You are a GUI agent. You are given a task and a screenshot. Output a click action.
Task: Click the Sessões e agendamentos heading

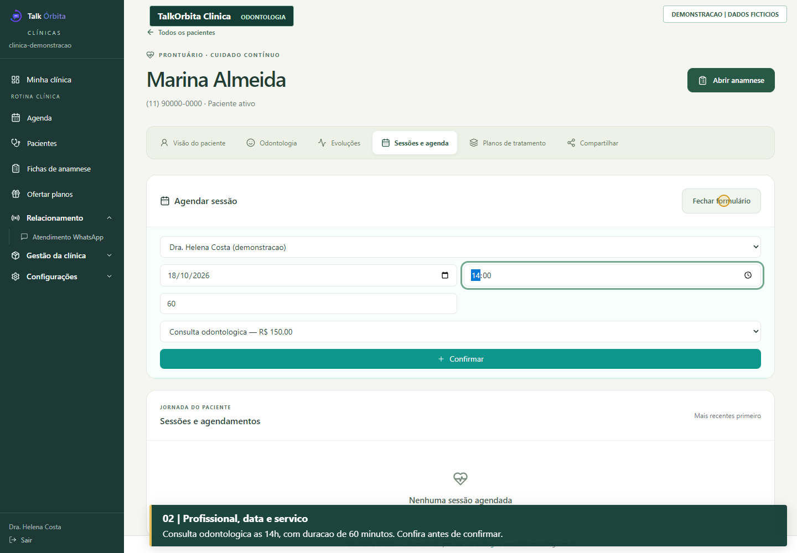[210, 421]
